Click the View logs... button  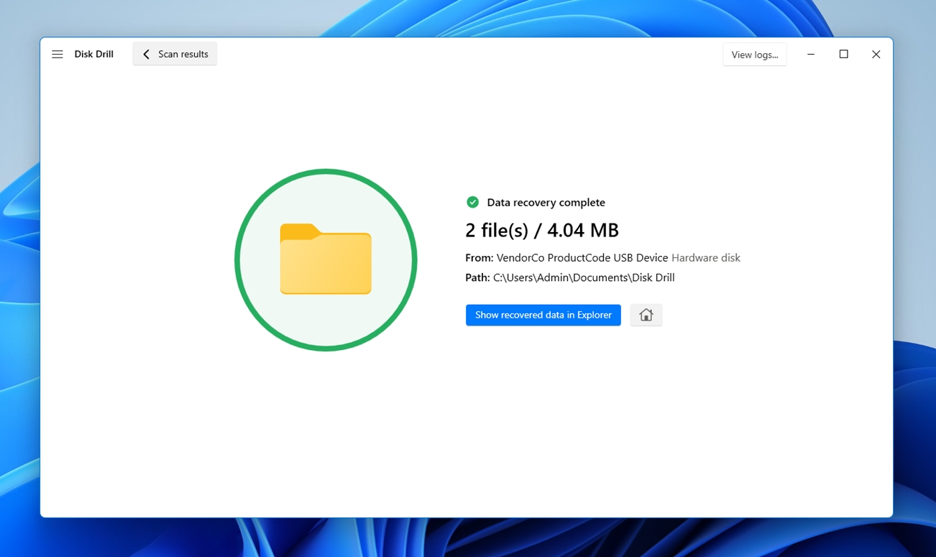point(754,55)
